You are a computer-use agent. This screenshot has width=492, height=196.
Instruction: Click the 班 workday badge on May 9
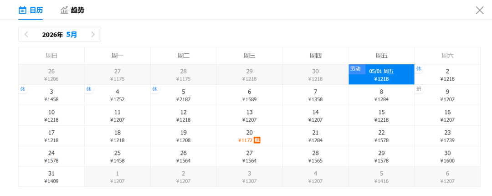[x=419, y=89]
